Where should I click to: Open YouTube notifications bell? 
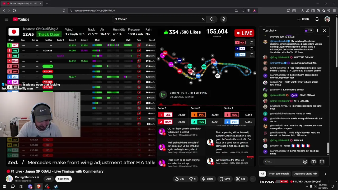pyautogui.click(x=317, y=19)
